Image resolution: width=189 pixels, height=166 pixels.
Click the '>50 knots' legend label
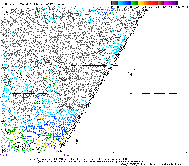click(x=182, y=7)
